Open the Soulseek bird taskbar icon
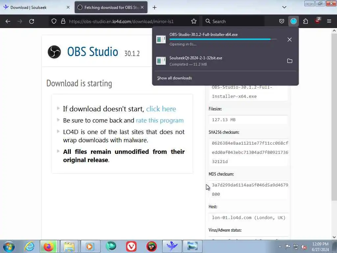Viewport: 337px width, 253px height. (172, 246)
